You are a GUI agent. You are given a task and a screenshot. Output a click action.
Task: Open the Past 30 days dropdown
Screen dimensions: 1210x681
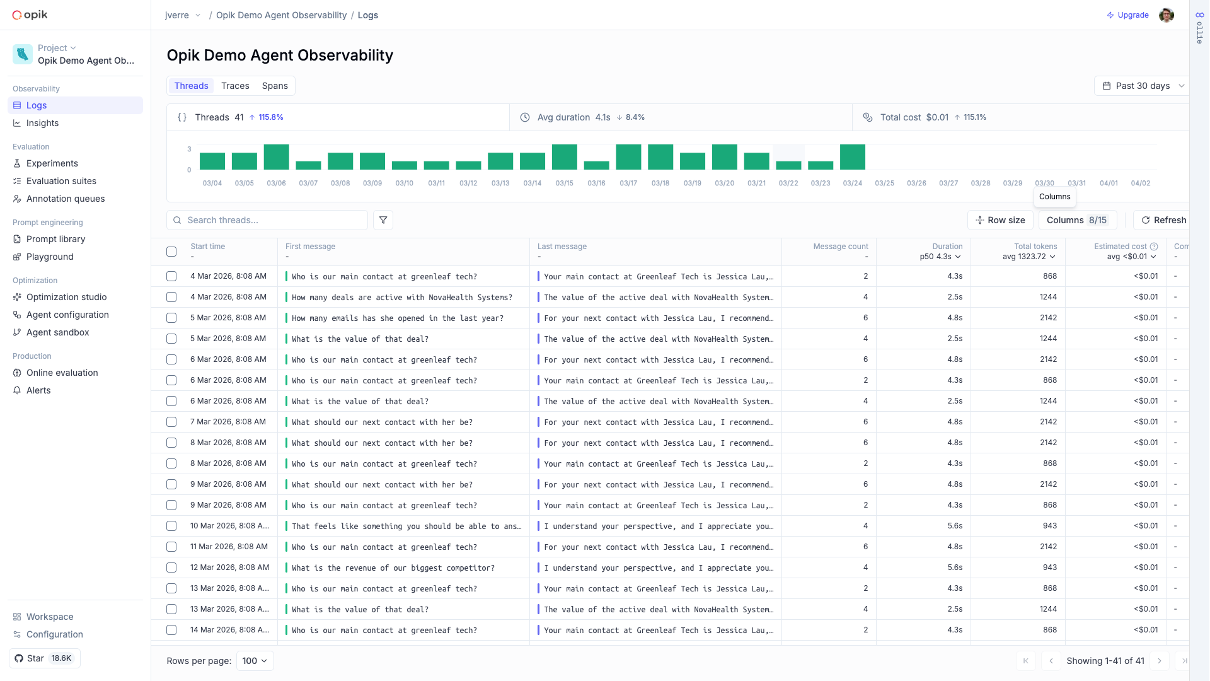pyautogui.click(x=1142, y=86)
